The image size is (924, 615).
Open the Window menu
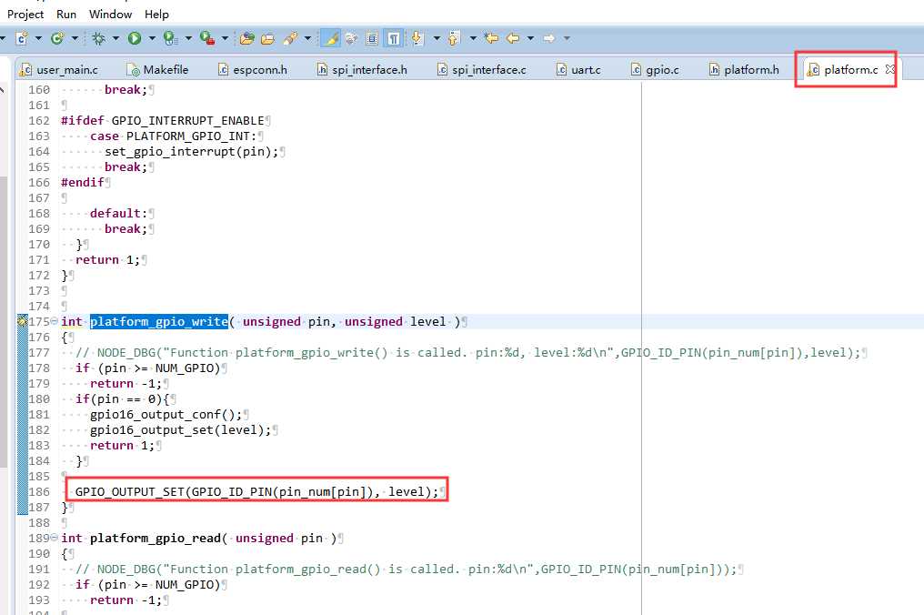(110, 15)
